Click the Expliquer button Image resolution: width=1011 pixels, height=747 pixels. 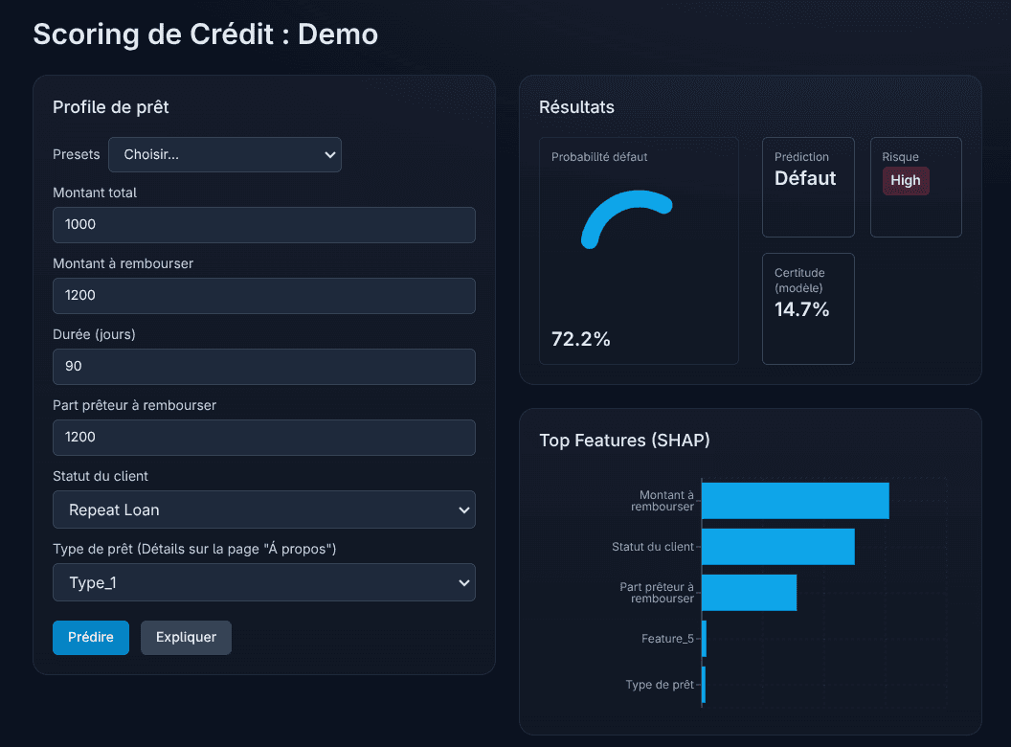pyautogui.click(x=186, y=637)
